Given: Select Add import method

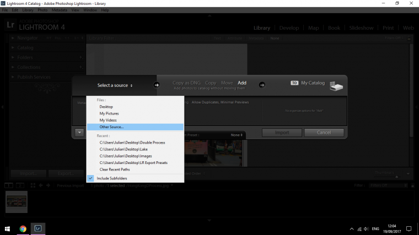Looking at the screenshot, I should [242, 83].
